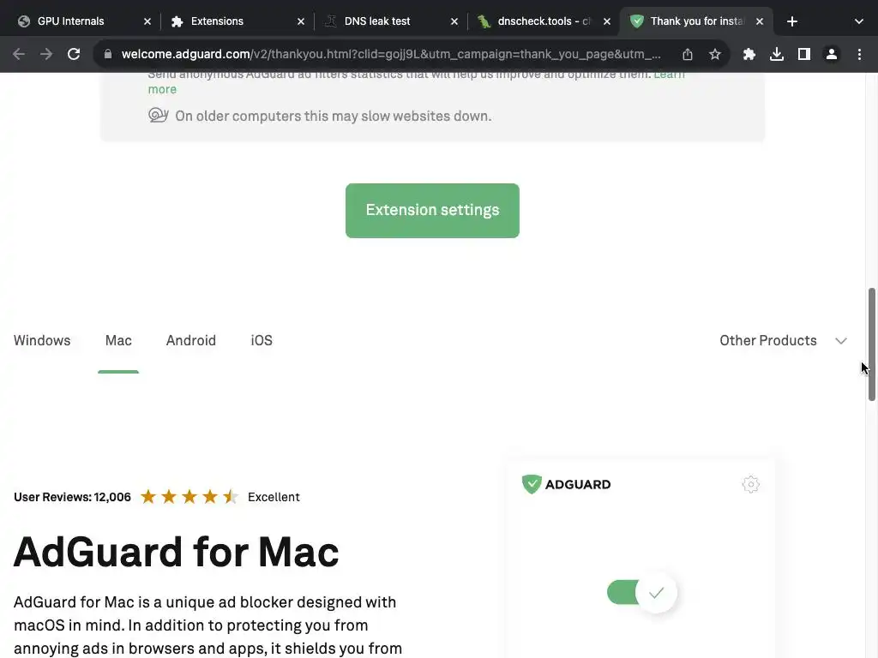Screen dimensions: 878x658
Task: Open Chrome three-dot menu
Action: [x=859, y=54]
